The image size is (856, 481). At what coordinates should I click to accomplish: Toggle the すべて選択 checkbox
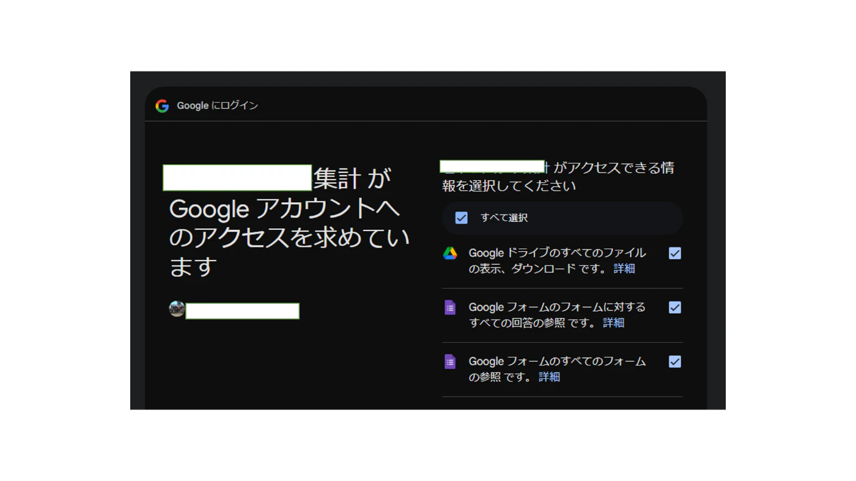pyautogui.click(x=462, y=218)
